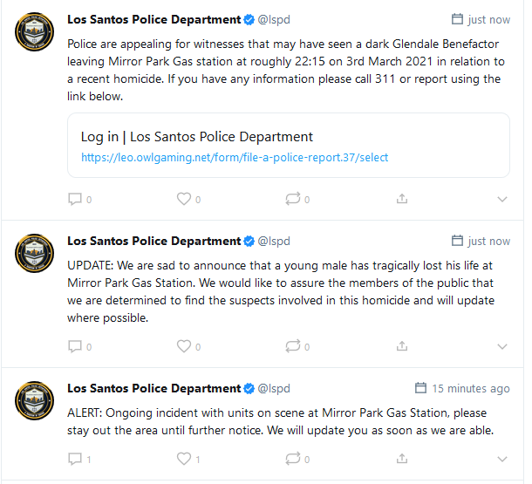Share the UPDATE homicide post

pos(402,346)
